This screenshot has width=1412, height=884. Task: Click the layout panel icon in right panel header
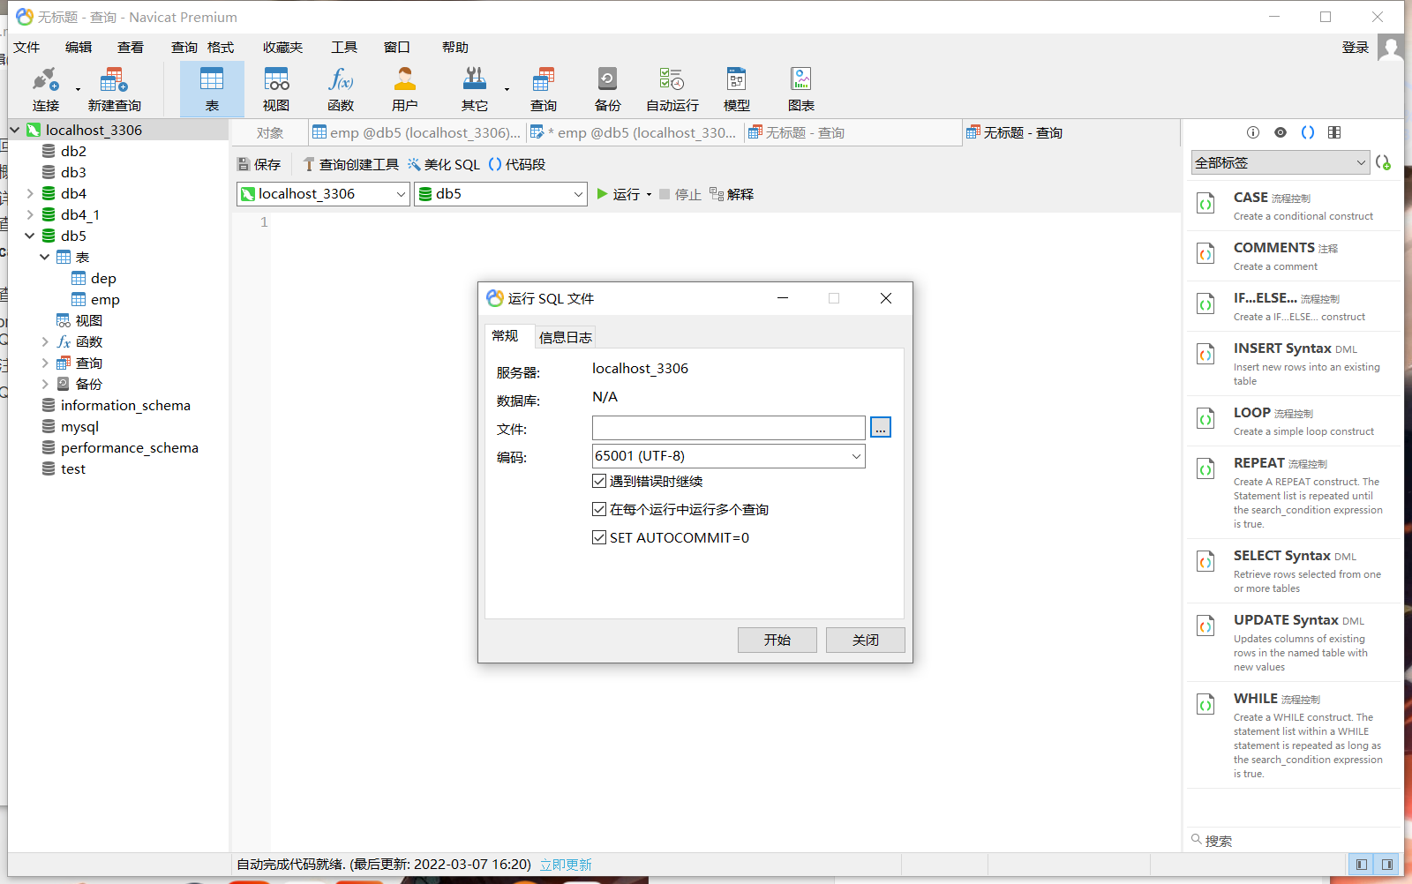coord(1334,132)
